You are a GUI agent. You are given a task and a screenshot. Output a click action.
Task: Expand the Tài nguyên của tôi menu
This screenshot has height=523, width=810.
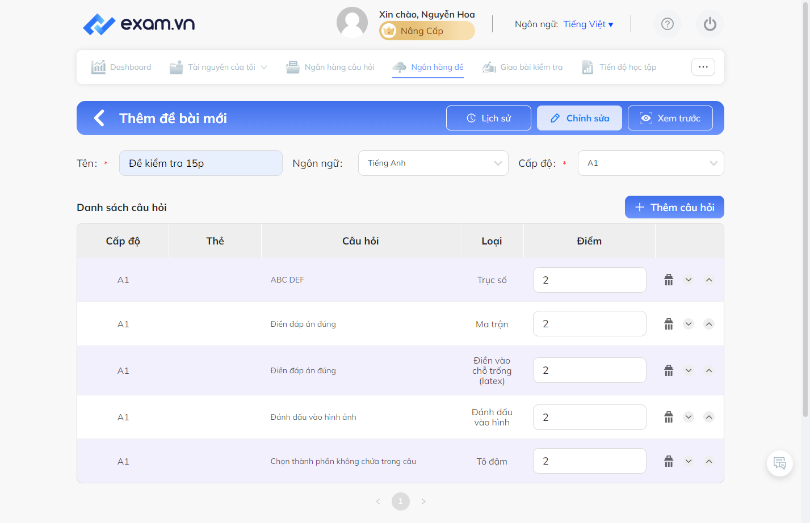coord(219,67)
